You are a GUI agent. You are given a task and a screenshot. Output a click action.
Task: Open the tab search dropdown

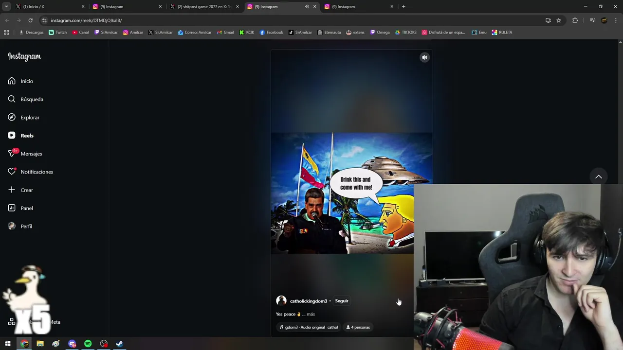6,7
